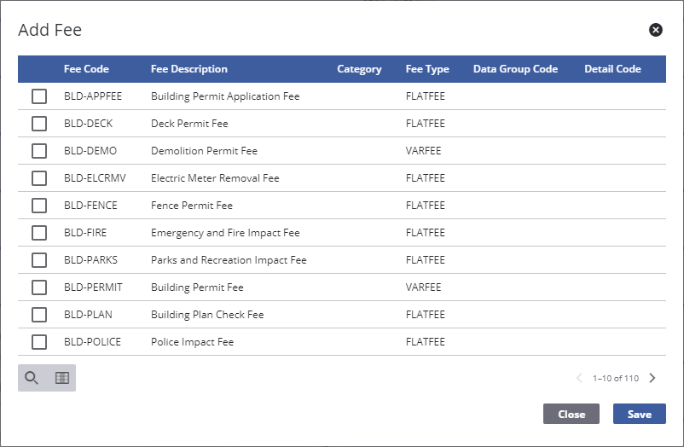The image size is (684, 447).
Task: Click the Building Plan Check Fee description
Action: click(207, 315)
